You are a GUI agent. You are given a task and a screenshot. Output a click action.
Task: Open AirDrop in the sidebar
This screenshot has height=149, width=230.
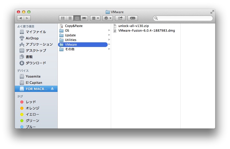coord(36,38)
